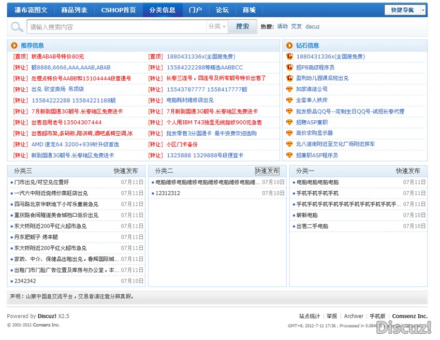Go to the CSHOP首页 tab
Viewport: 440px width, 340px height.
pos(119,10)
